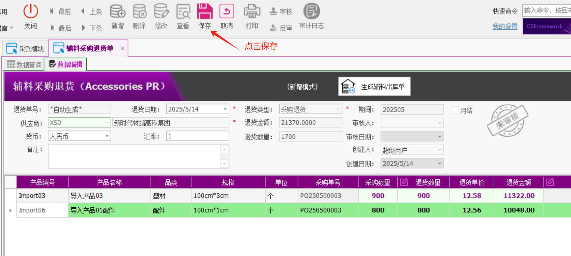
Task: Open the View (查看) toolbar icon
Action: click(x=183, y=12)
